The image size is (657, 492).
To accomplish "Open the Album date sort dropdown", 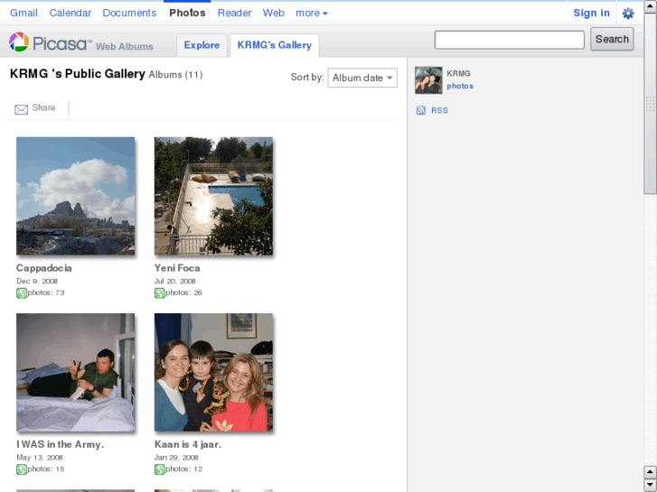I will coord(362,78).
